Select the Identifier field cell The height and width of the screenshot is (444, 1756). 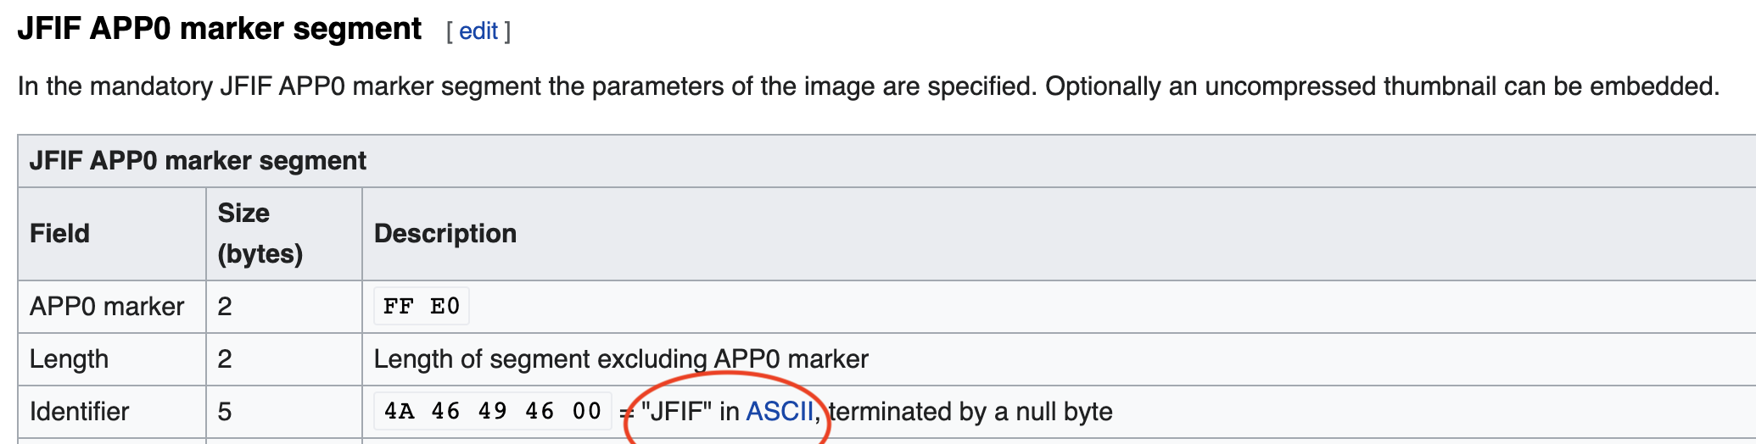point(79,412)
